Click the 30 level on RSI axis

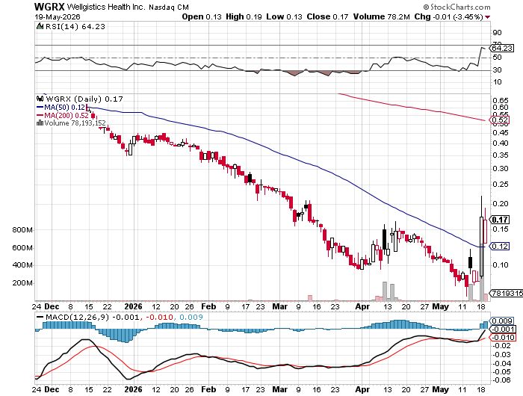click(x=497, y=69)
